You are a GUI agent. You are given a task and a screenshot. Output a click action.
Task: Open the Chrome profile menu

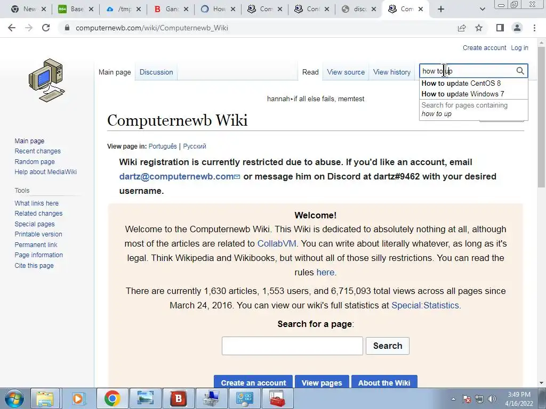pyautogui.click(x=517, y=28)
